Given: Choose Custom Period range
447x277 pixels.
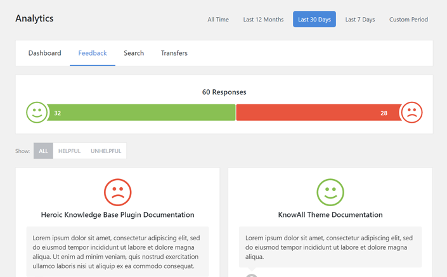Looking at the screenshot, I should (x=408, y=20).
